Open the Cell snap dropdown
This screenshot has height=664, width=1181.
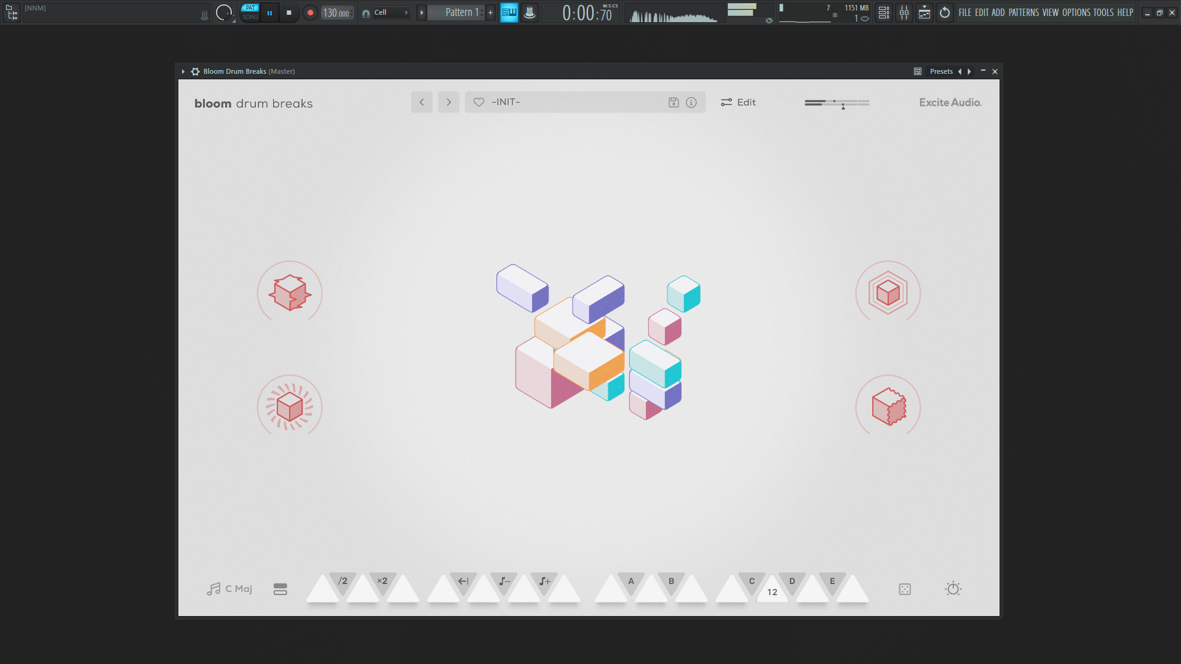tap(391, 12)
